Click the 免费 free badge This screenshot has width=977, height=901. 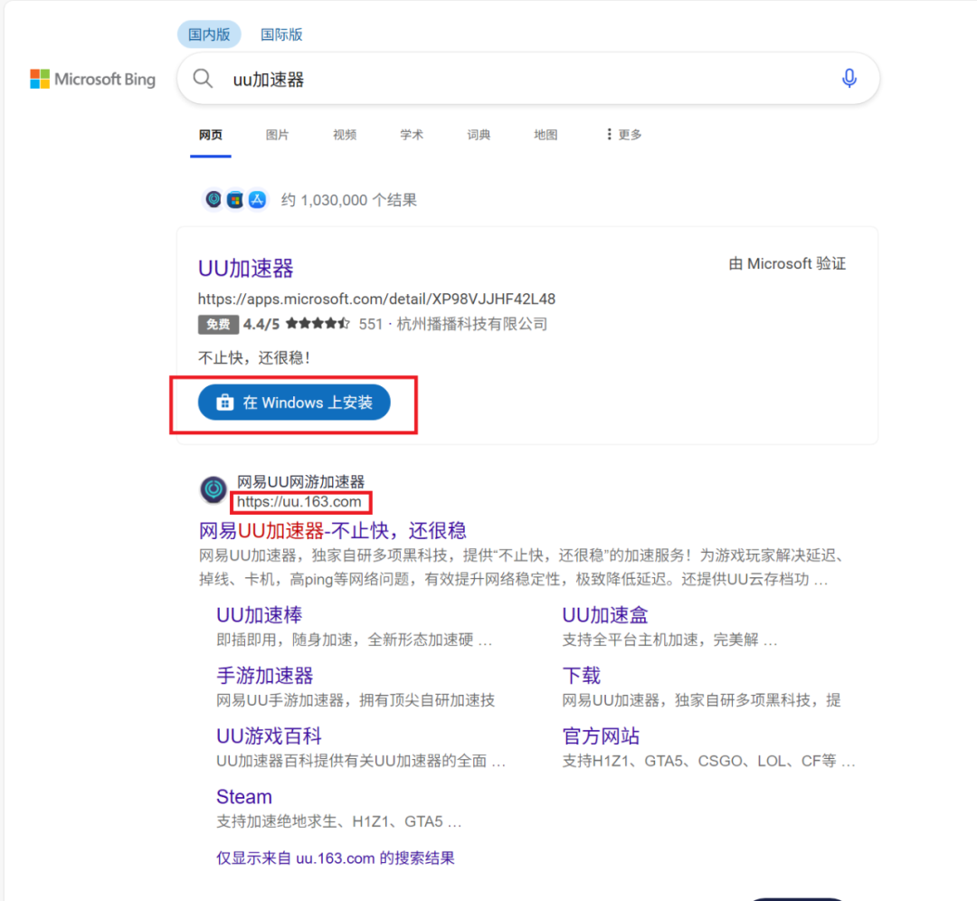(x=218, y=325)
